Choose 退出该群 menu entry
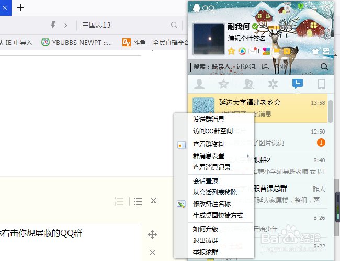This screenshot has height=261, width=340. tap(221, 241)
